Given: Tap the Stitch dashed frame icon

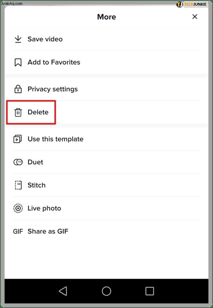Looking at the screenshot, I should click(18, 185).
